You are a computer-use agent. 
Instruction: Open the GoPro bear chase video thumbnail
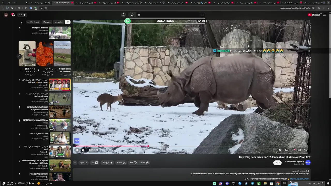click(x=60, y=98)
